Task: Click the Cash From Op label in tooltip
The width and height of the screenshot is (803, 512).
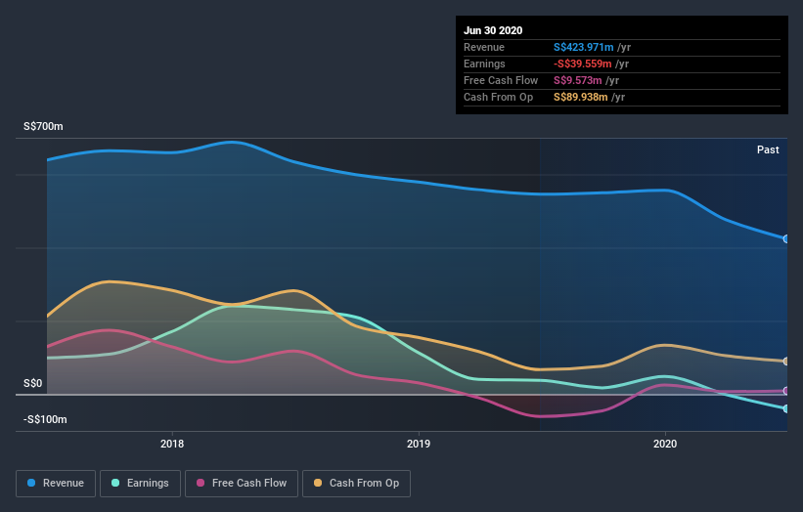Action: pos(498,97)
